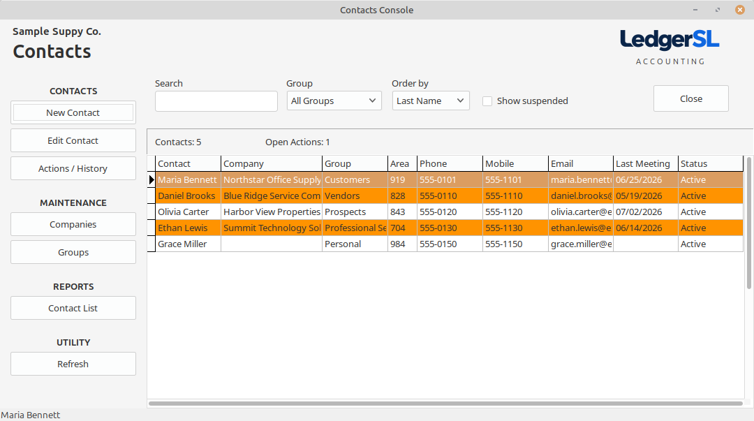Click mobile number 555-1120
Screen dimensions: 754x421
(x=515, y=212)
